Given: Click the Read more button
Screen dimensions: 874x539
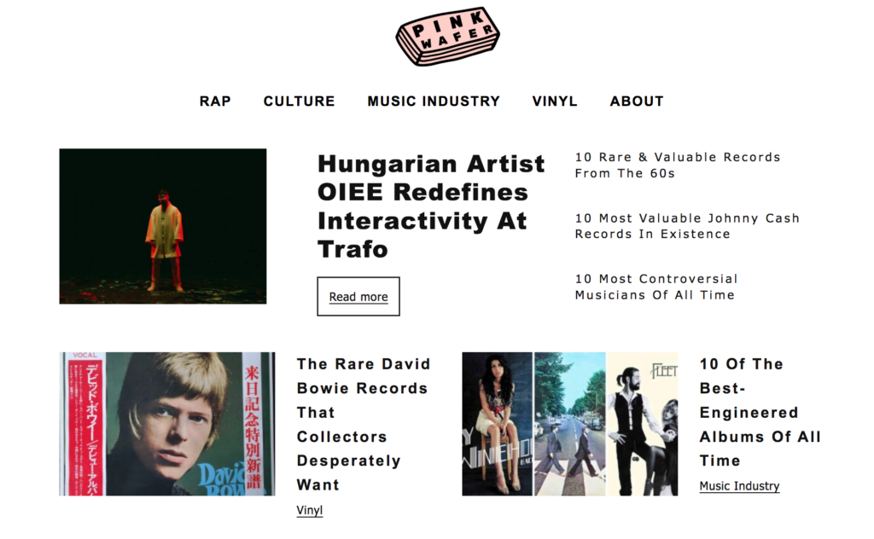Looking at the screenshot, I should pos(358,296).
